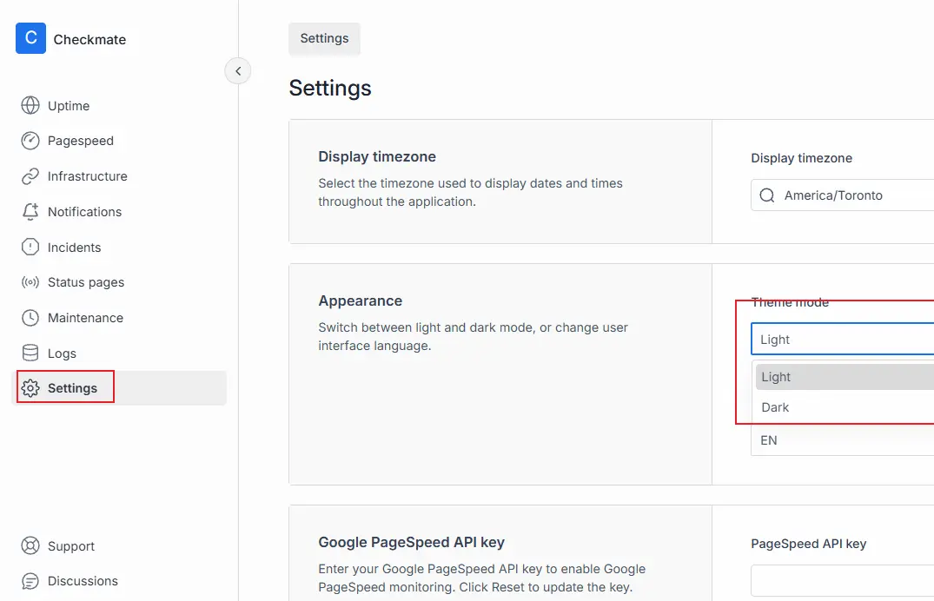Click the Maintenance clock icon

pos(30,318)
